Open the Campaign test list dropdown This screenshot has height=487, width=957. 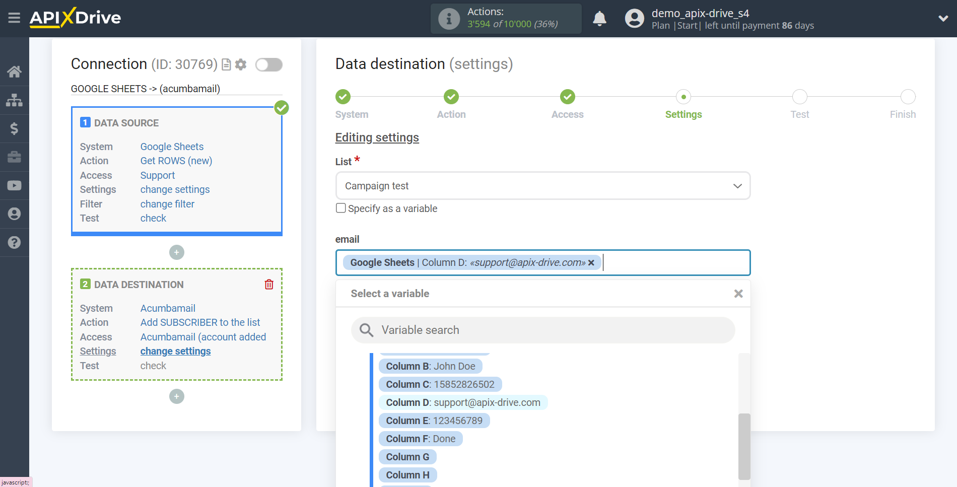tap(543, 186)
